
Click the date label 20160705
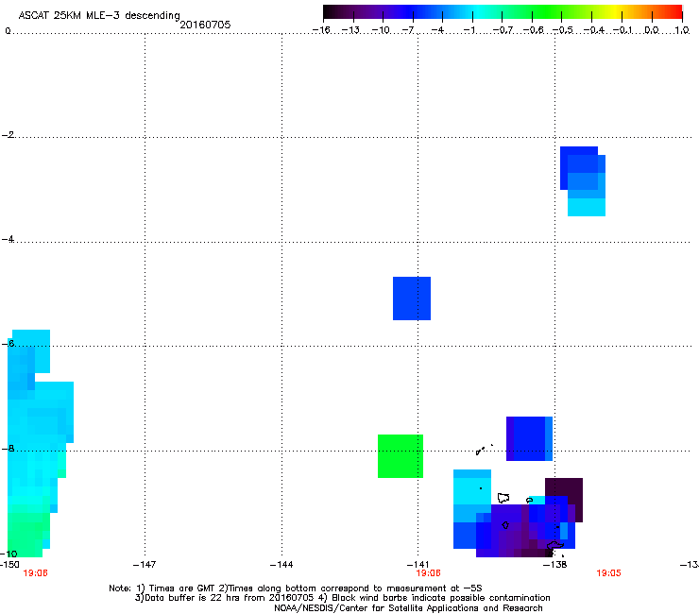[x=205, y=25]
